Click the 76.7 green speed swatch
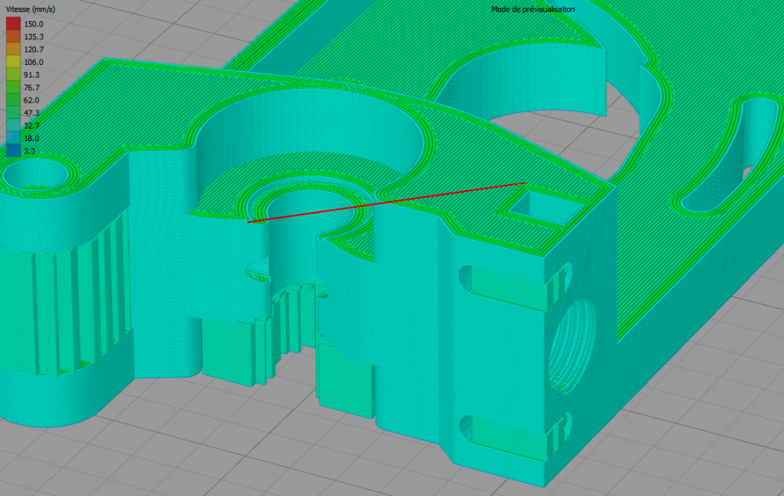Image resolution: width=784 pixels, height=496 pixels. pyautogui.click(x=13, y=88)
